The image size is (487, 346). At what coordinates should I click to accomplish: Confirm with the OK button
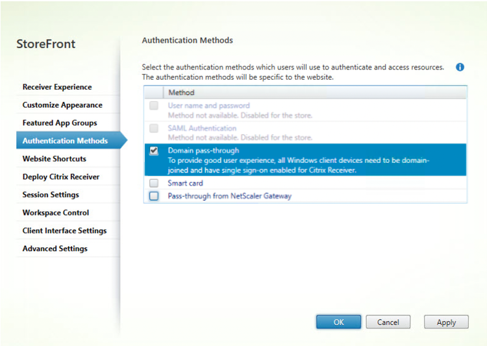click(x=338, y=322)
